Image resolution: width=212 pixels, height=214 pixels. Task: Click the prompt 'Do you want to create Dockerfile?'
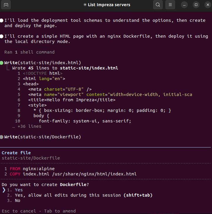click(45, 185)
